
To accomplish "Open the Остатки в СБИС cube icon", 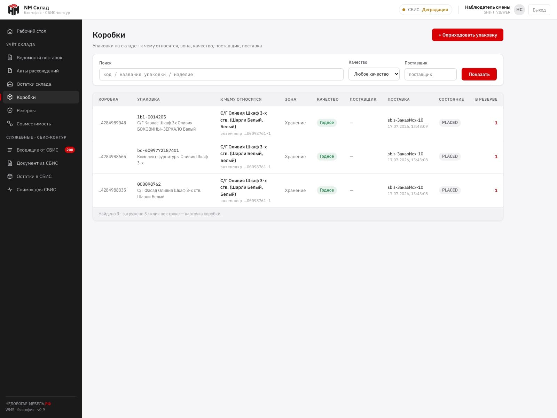I will click(10, 177).
